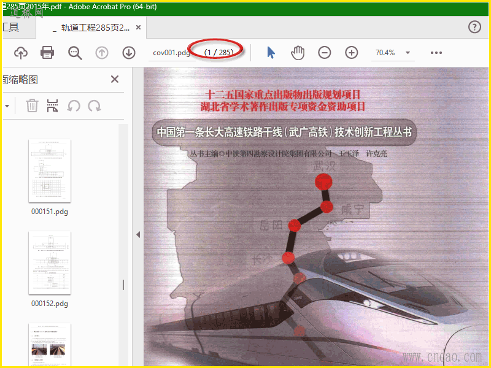This screenshot has height=368, width=491.
Task: Rotate page clockwise
Action: pyautogui.click(x=95, y=106)
